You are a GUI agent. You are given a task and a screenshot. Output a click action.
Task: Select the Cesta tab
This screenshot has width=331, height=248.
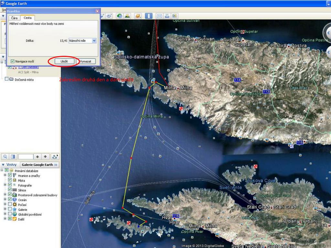(x=27, y=18)
